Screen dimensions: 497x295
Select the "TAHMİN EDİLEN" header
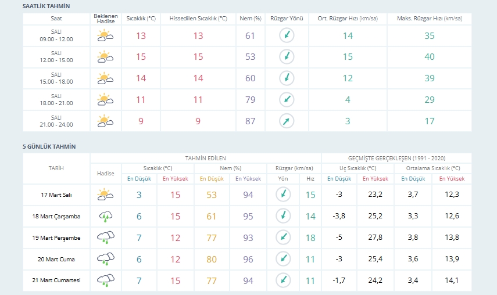coord(205,158)
